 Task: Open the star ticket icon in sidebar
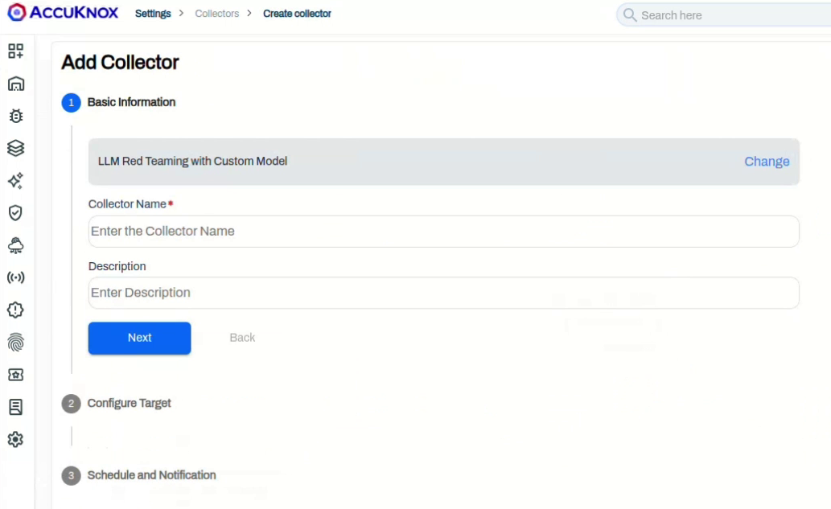click(x=16, y=375)
